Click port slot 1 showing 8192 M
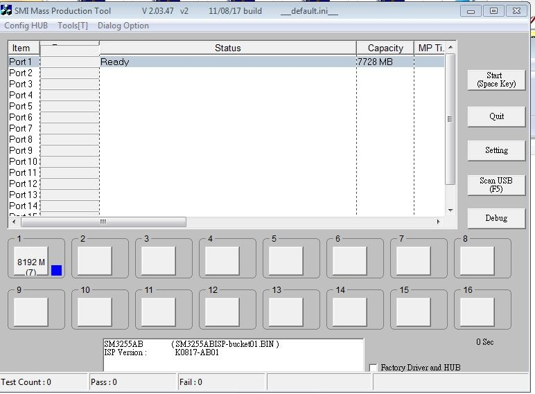Viewport: 535px width, 394px height. (31, 262)
